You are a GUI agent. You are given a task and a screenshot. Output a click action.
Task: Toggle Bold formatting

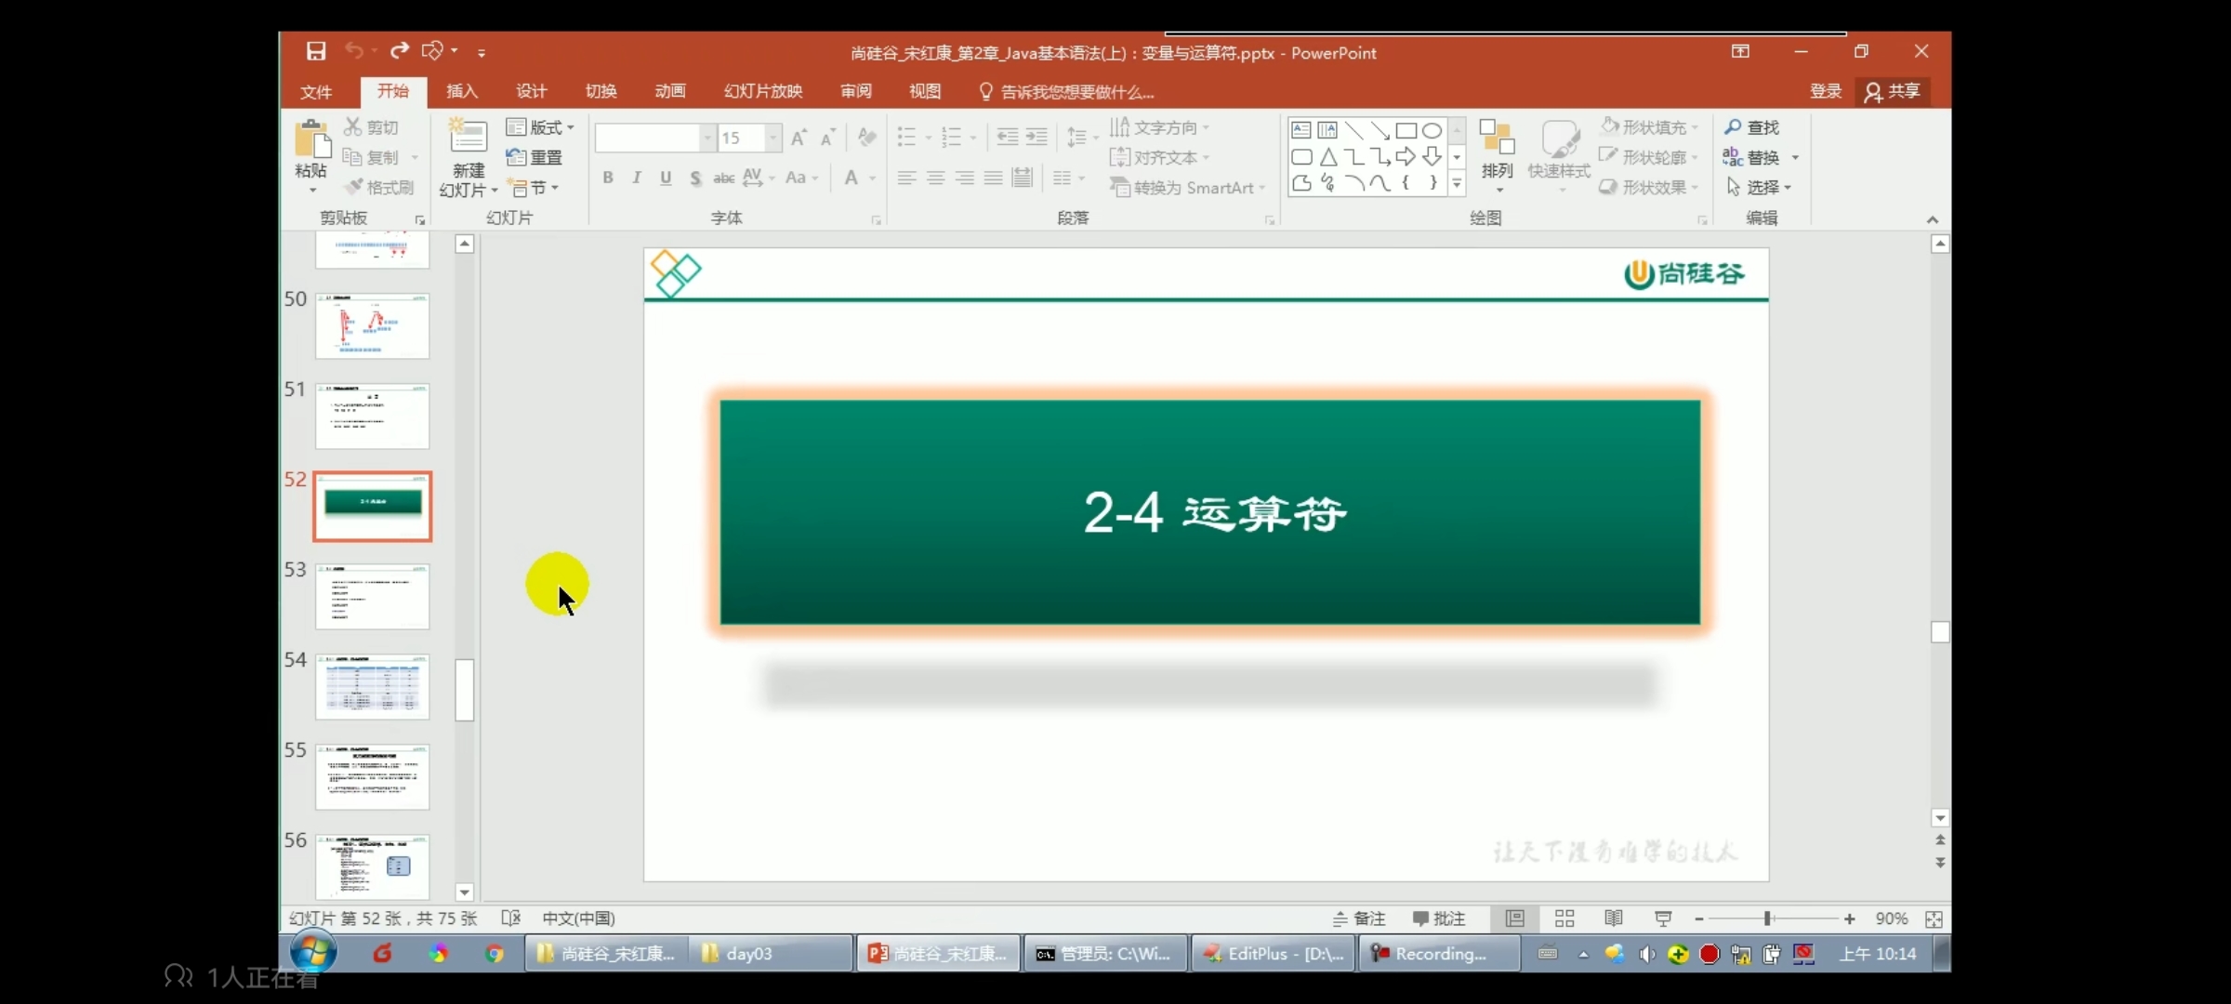608,178
